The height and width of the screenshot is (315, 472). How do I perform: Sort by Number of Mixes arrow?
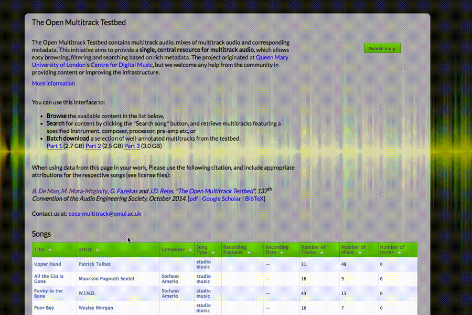pyautogui.click(x=360, y=253)
